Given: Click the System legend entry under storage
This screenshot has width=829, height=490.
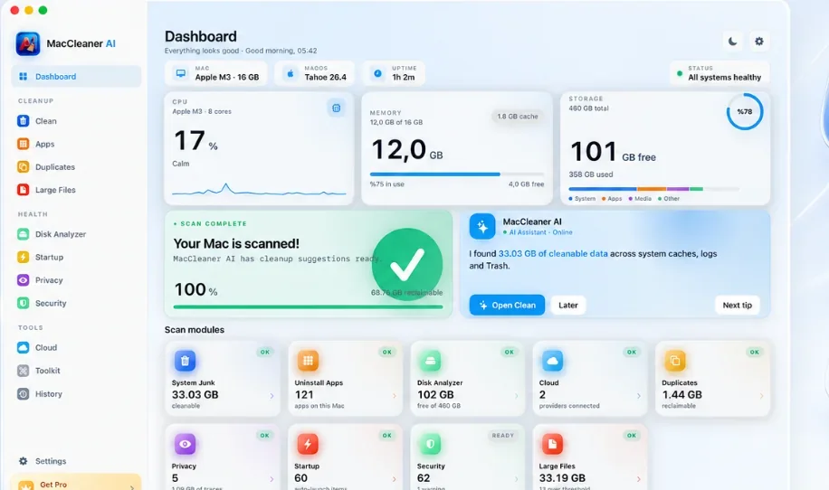Looking at the screenshot, I should (582, 199).
